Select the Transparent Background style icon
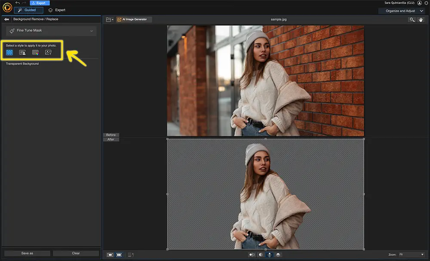The image size is (430, 261). point(9,52)
